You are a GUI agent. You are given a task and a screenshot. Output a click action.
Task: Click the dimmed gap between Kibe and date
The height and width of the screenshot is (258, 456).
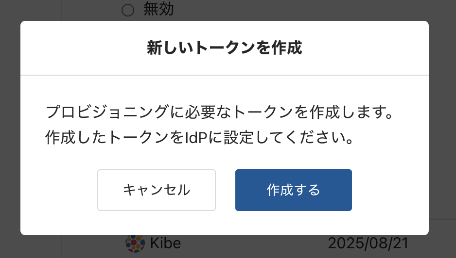click(x=253, y=243)
